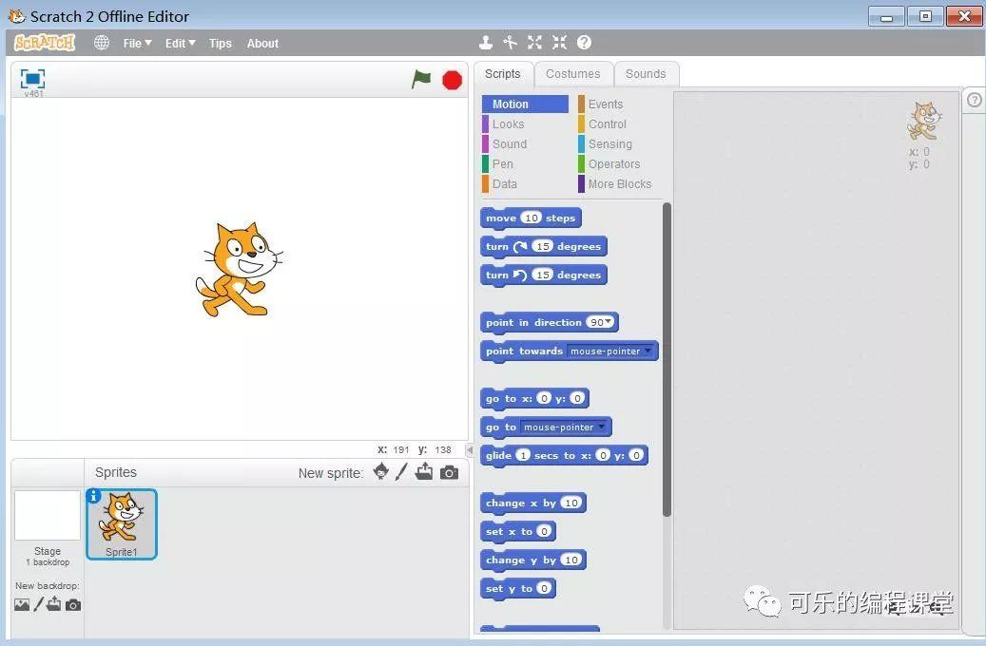Upload sprite from file
This screenshot has width=986, height=646.
click(x=424, y=471)
